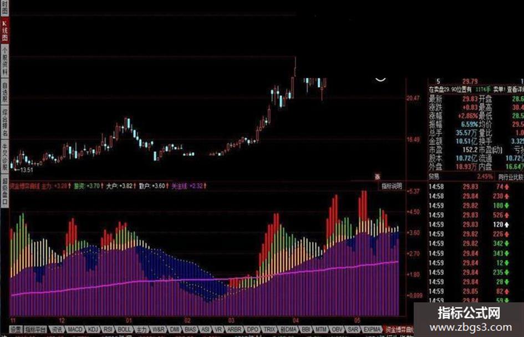
Task: Switch to the BOLL indicator tab
Action: pyautogui.click(x=124, y=330)
